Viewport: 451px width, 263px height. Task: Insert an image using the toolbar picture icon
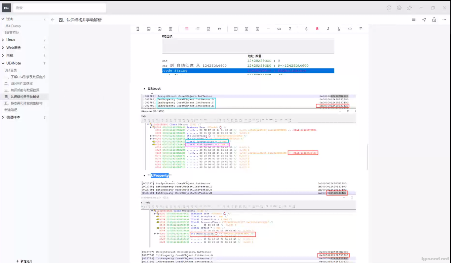pos(148,29)
